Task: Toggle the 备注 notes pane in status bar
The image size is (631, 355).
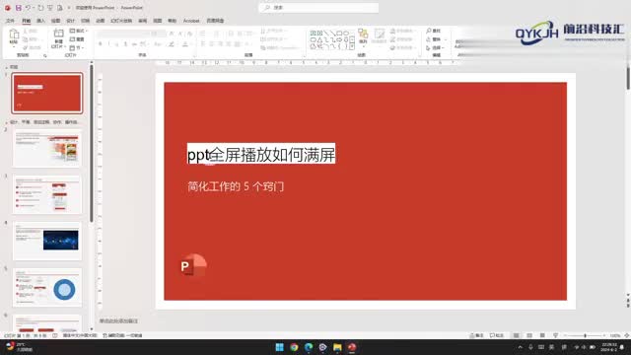Action: (477, 335)
